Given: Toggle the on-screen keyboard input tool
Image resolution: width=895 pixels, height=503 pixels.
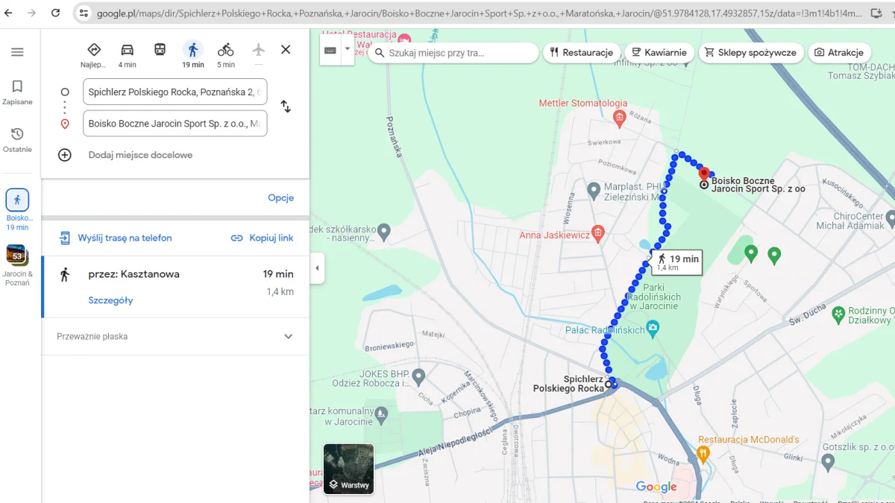Looking at the screenshot, I should (330, 51).
